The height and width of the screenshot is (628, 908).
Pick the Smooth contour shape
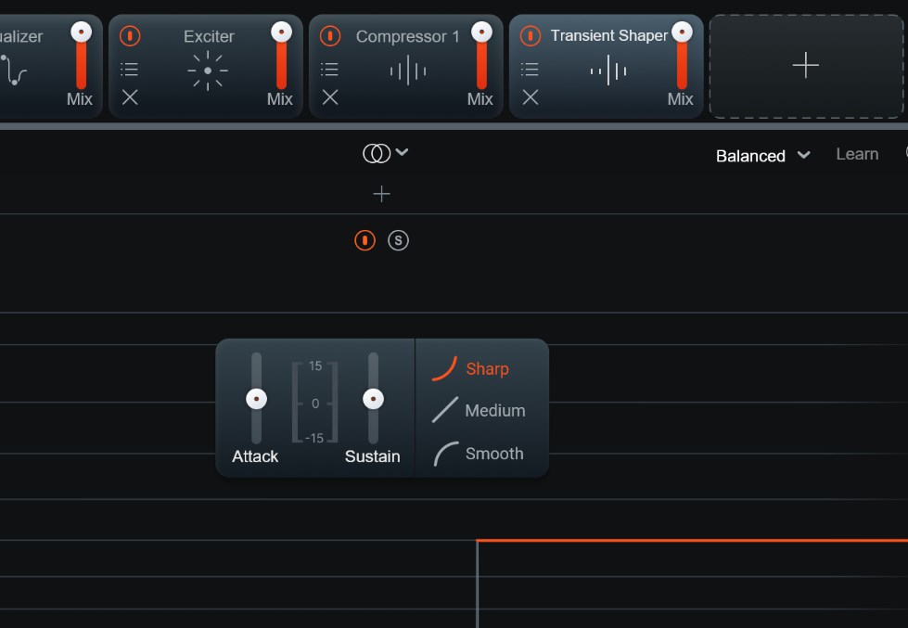479,454
